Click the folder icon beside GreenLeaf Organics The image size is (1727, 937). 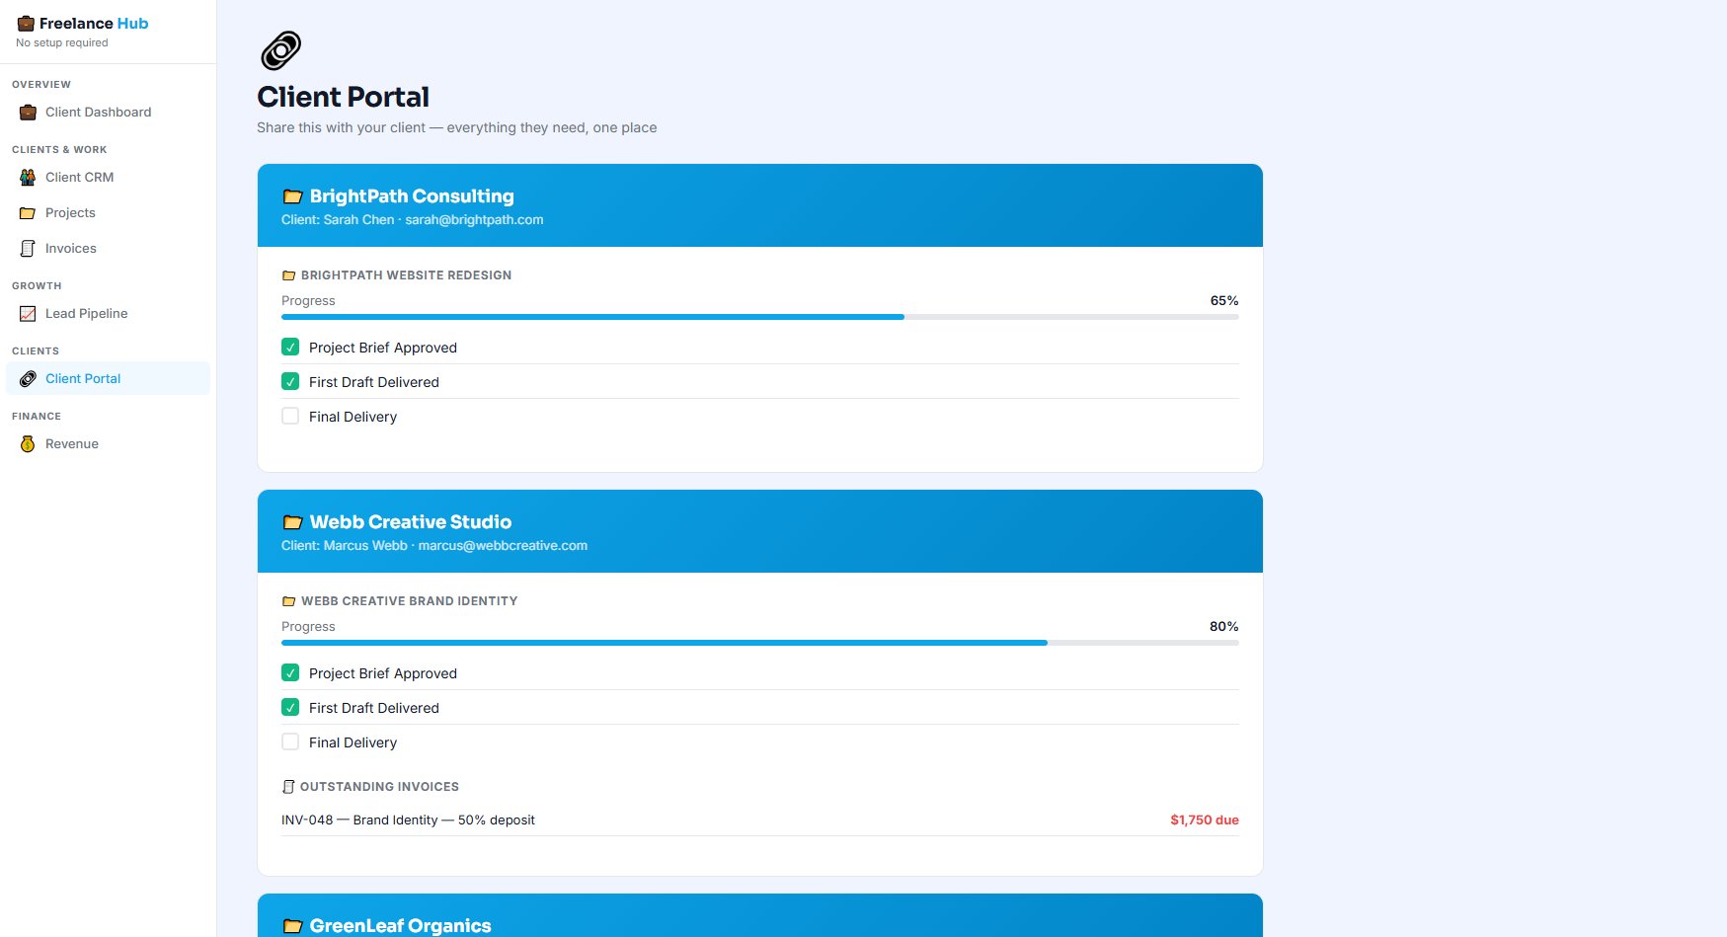pyautogui.click(x=292, y=926)
